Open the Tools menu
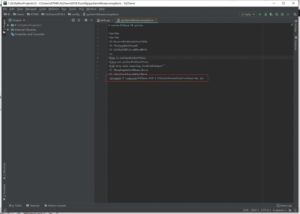This screenshot has width=300, height=214. [73, 9]
